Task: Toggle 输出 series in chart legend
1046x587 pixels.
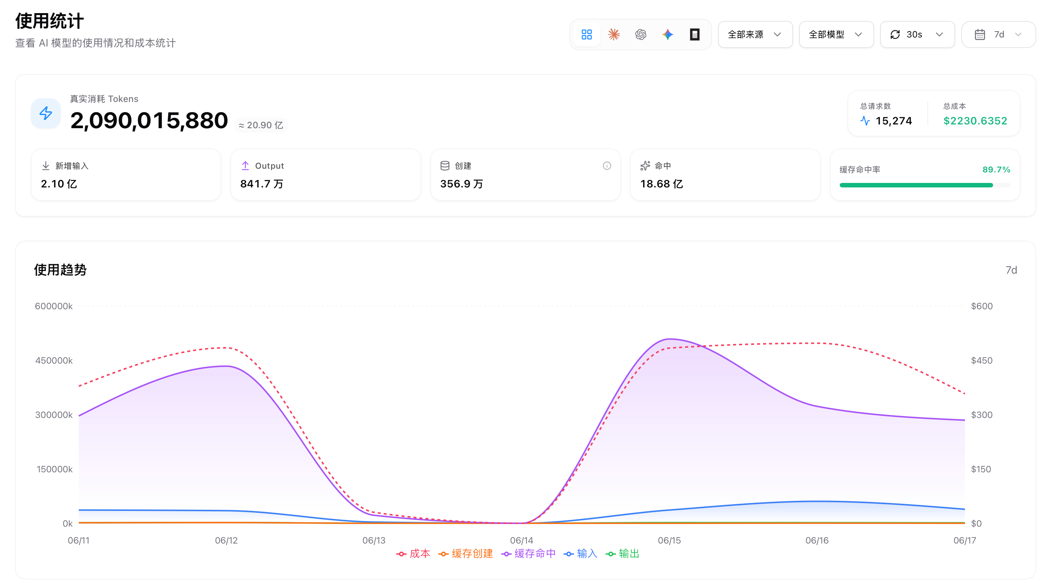Action: (622, 553)
